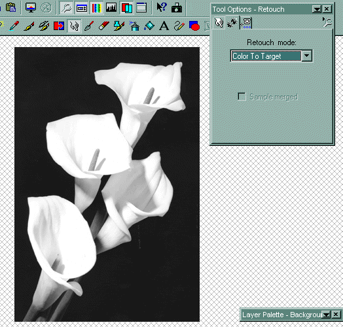Select the Paint Brush tool
Image resolution: width=343 pixels, height=327 pixels.
tap(29, 26)
